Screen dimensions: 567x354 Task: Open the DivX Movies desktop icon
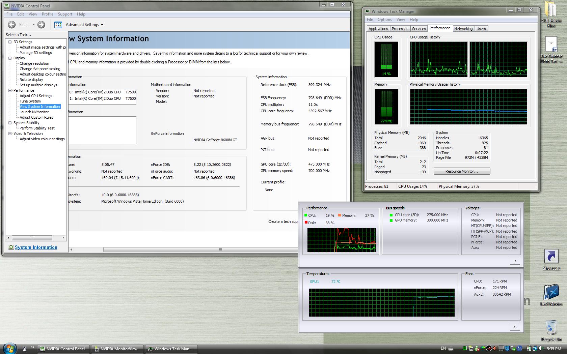pos(551,295)
